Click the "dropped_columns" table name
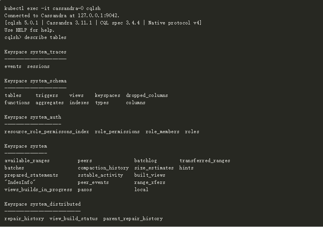 click(x=147, y=95)
